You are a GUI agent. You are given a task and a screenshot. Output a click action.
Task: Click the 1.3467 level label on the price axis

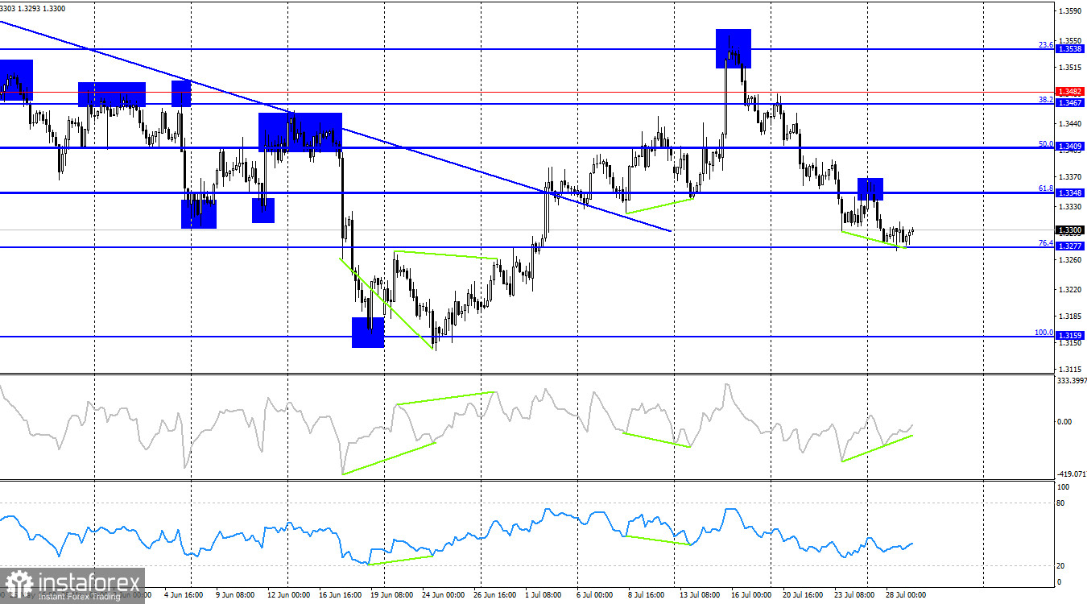click(1069, 103)
